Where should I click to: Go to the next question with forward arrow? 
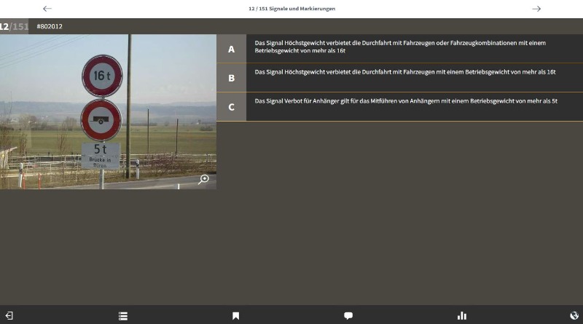point(536,9)
